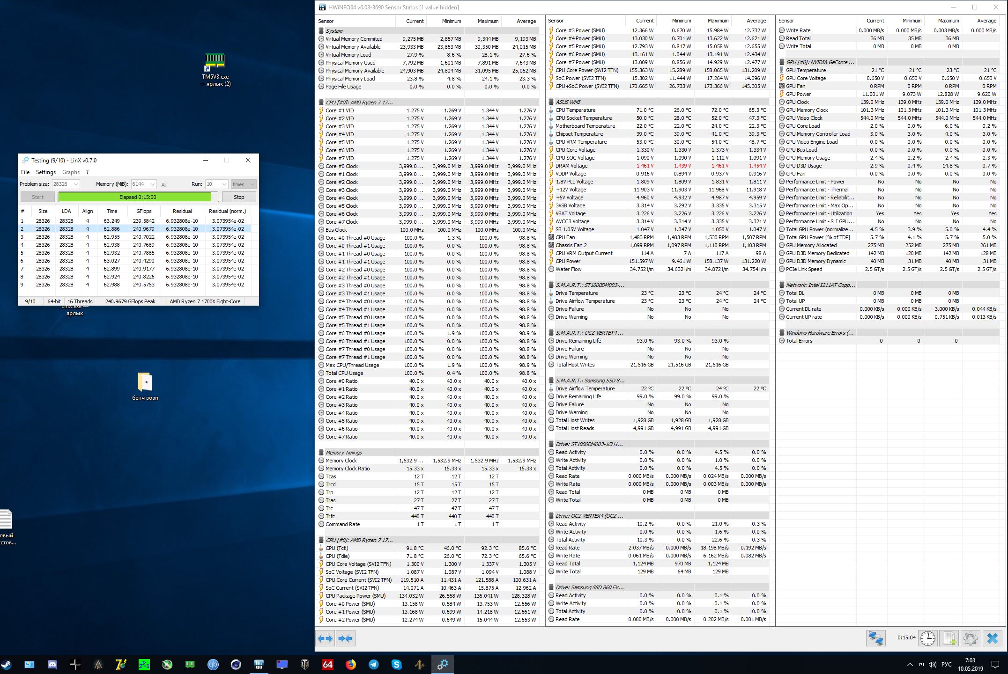Click the shrink columns inward arrows
The width and height of the screenshot is (1008, 674).
(x=345, y=638)
